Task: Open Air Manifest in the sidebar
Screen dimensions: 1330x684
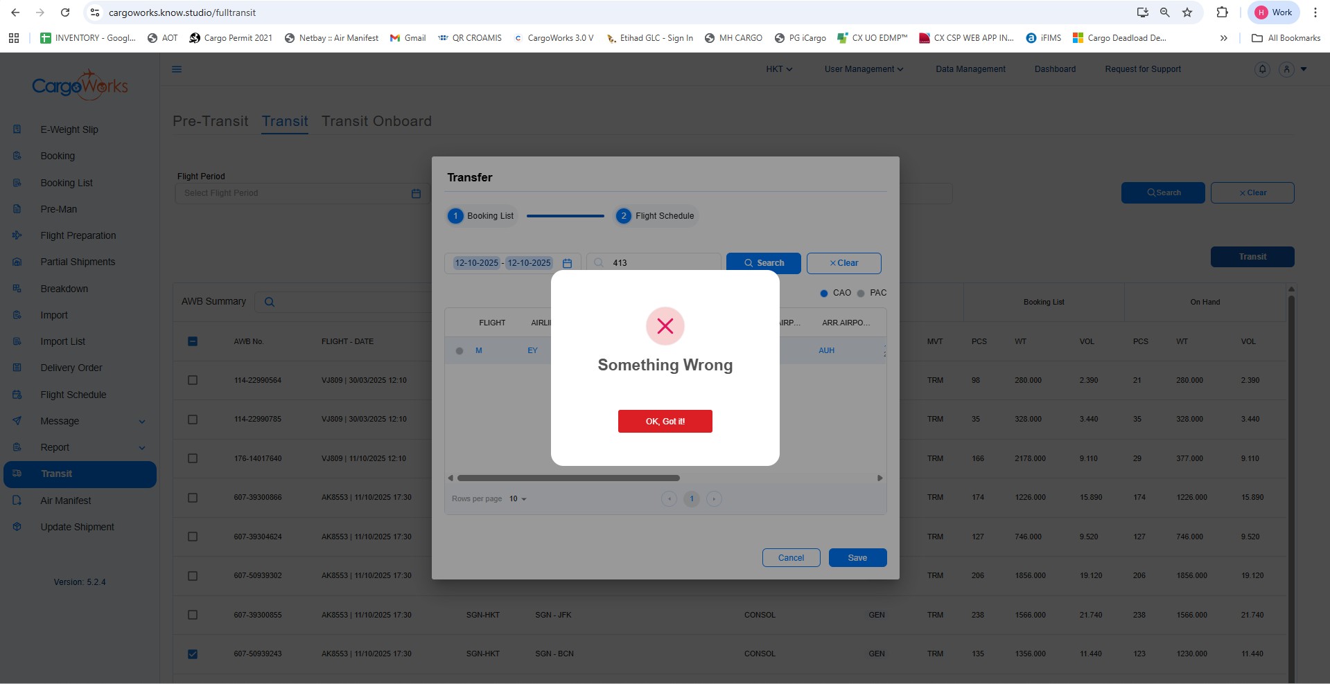Action: pyautogui.click(x=66, y=501)
